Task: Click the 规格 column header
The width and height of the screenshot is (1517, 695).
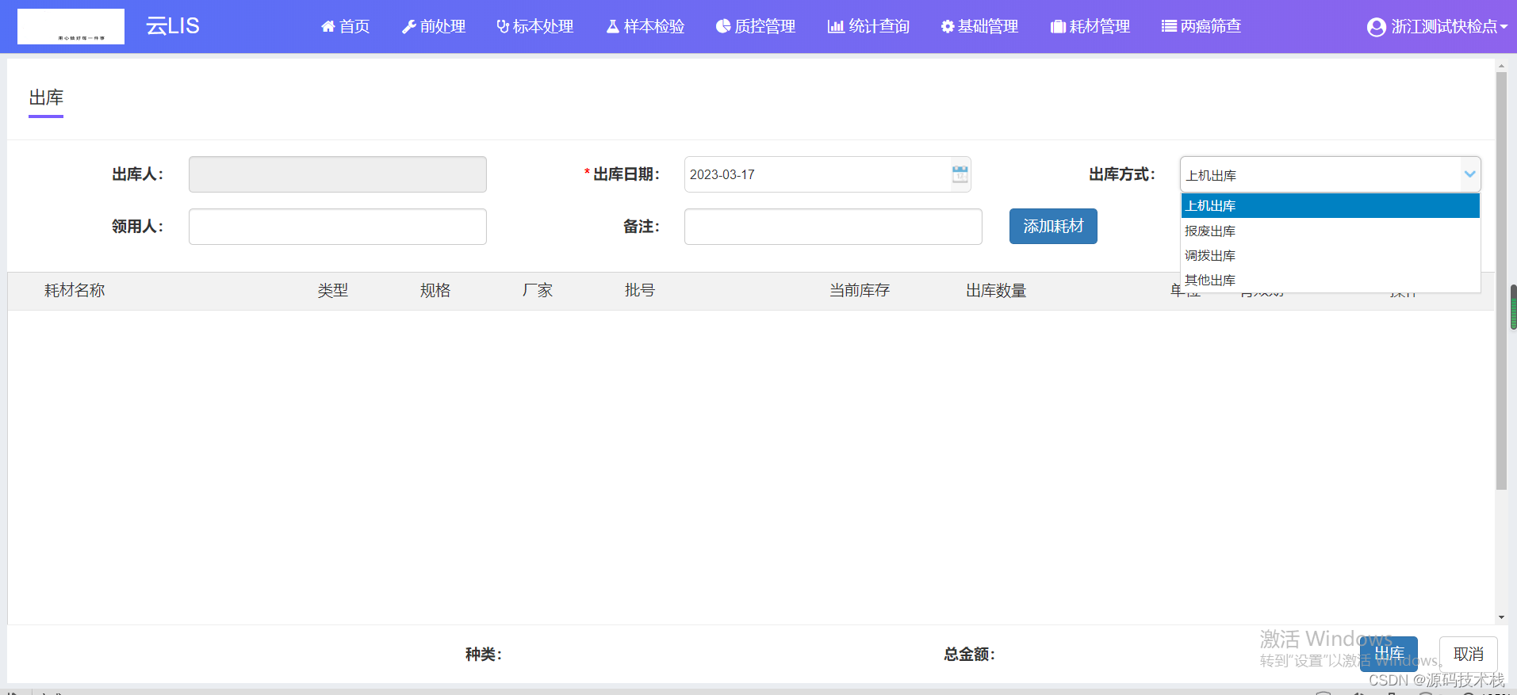Action: pos(435,291)
